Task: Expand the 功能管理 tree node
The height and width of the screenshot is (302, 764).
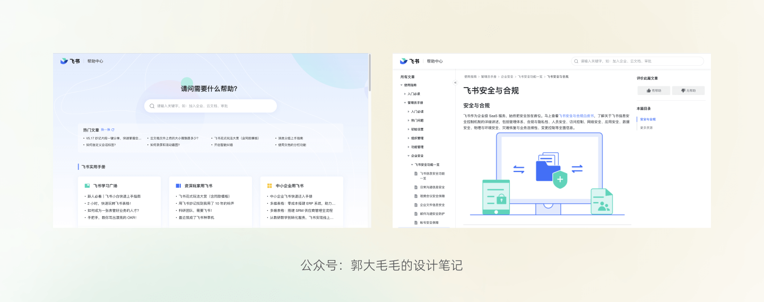Action: pyautogui.click(x=408, y=147)
